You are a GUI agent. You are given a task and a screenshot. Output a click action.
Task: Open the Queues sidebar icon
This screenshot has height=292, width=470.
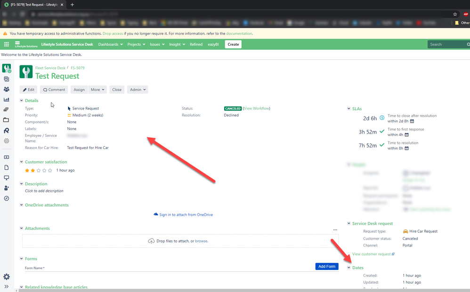click(6, 79)
